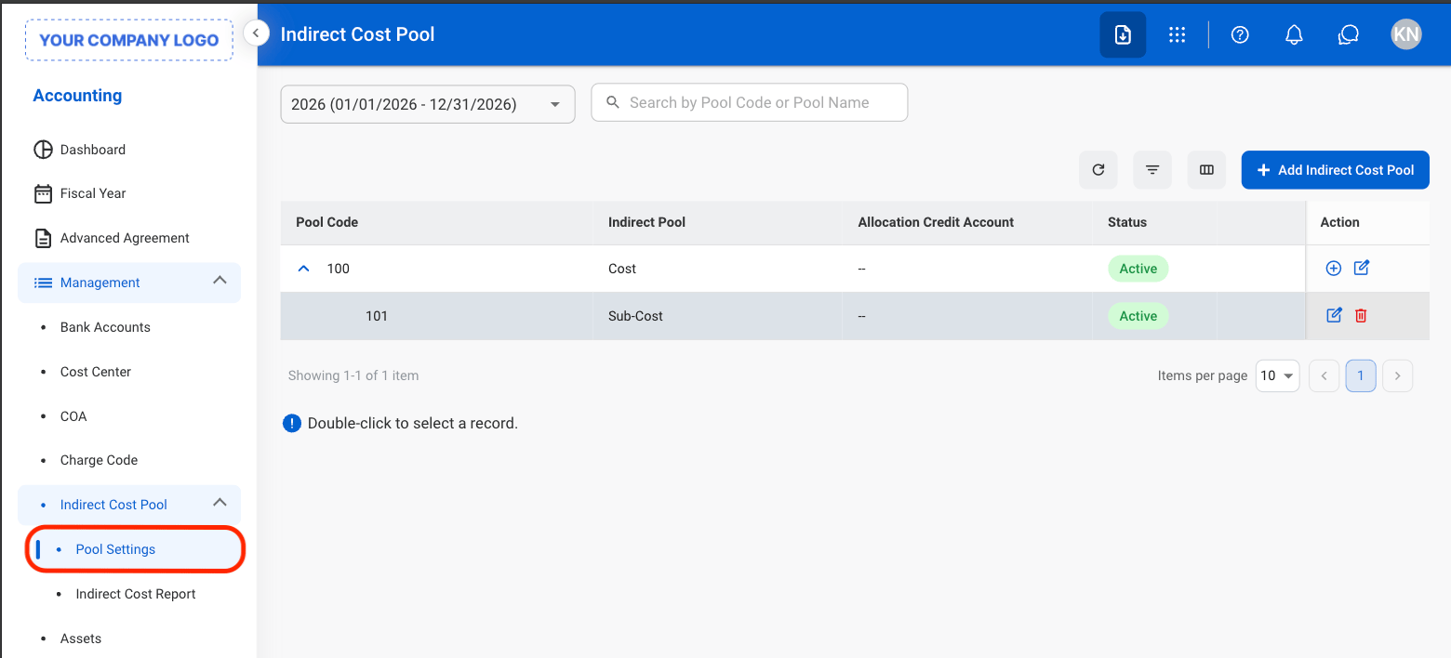Open the items per page dropdown
1451x658 pixels.
click(1277, 375)
